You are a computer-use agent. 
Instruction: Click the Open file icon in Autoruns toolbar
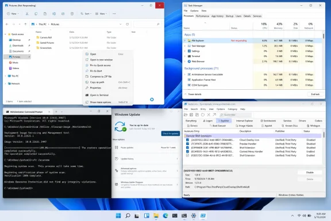186,115
